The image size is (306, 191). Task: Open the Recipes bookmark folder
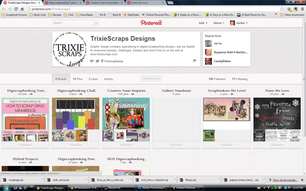[55, 15]
